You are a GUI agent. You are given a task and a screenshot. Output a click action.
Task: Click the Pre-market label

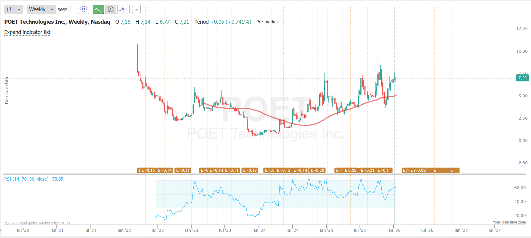pos(267,22)
